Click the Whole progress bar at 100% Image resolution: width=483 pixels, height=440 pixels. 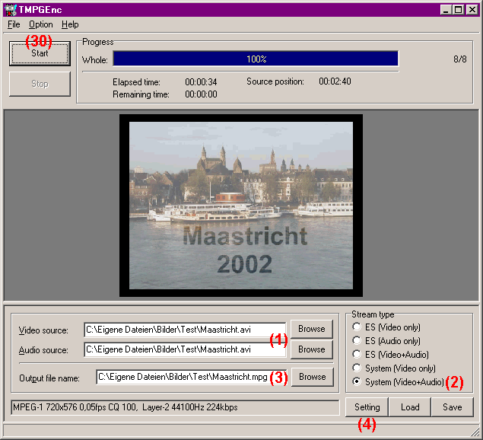(x=256, y=59)
